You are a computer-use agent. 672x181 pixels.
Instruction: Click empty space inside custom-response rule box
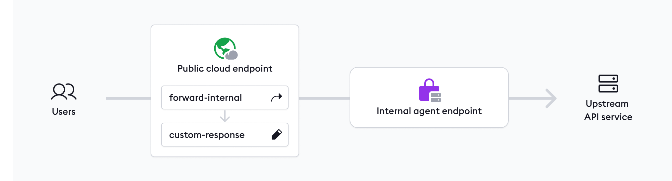(257, 135)
